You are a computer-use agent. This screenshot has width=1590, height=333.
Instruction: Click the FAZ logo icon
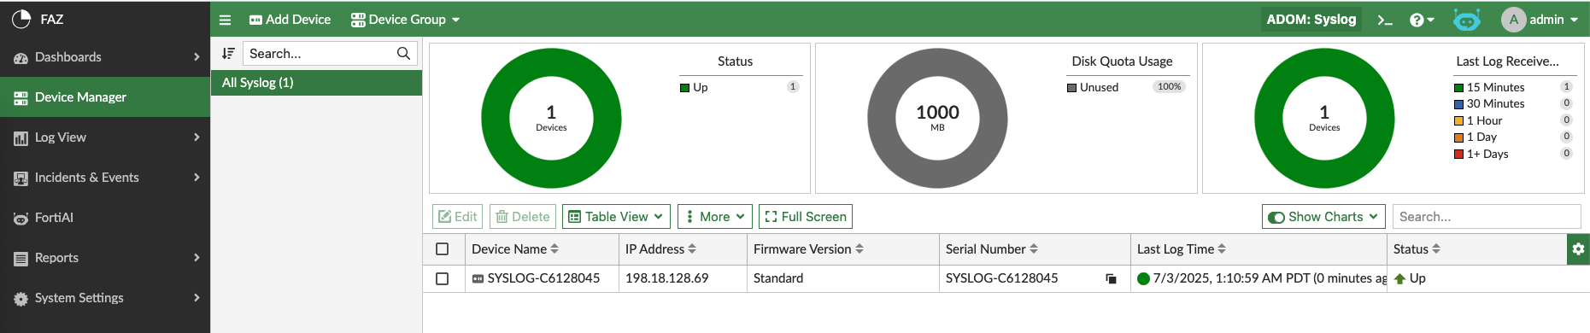[x=21, y=19]
